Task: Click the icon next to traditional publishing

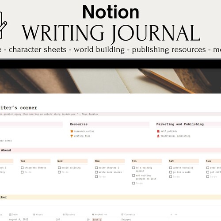Action: (158, 136)
